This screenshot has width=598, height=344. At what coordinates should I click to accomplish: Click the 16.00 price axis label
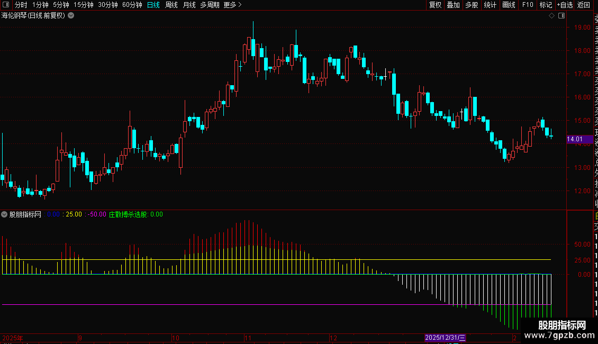(582, 97)
